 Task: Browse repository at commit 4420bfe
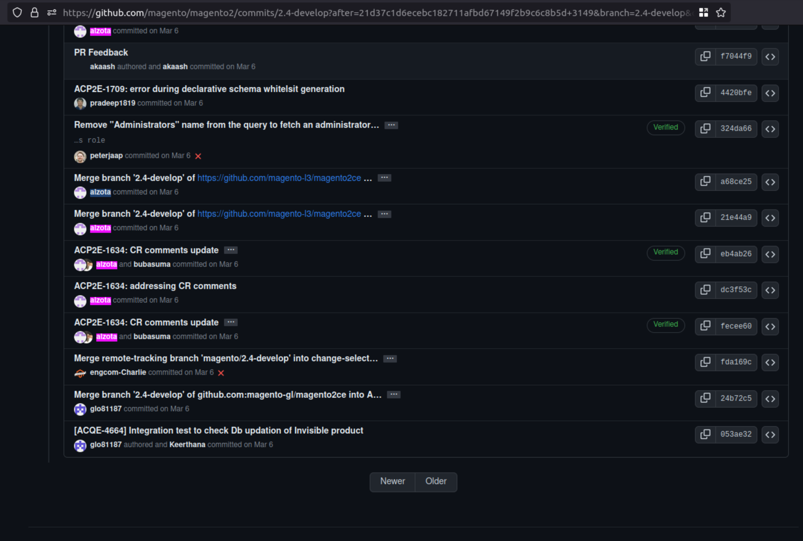[x=770, y=93]
